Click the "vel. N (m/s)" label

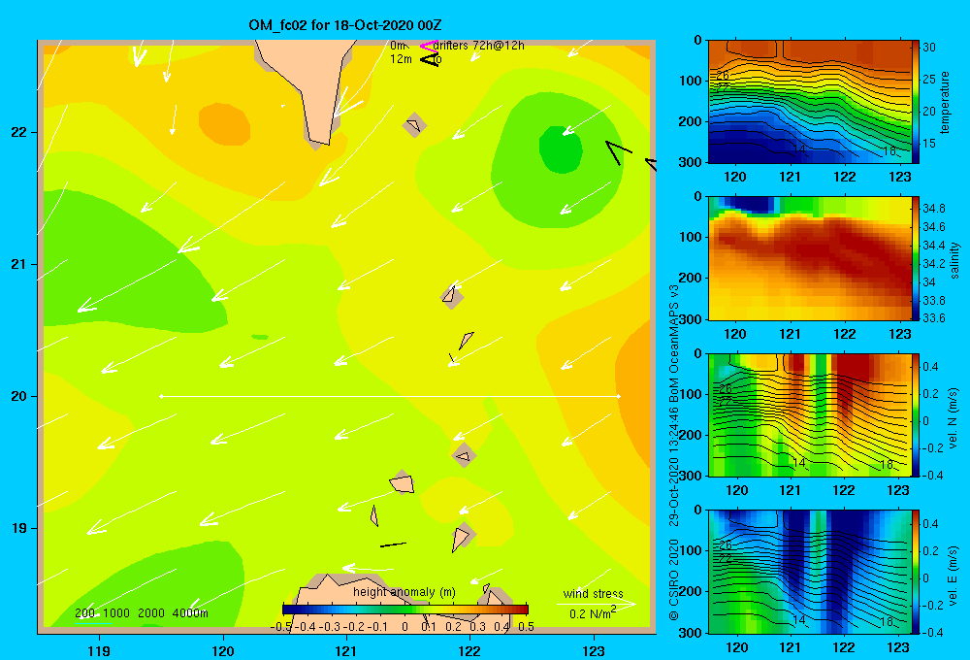pos(953,418)
